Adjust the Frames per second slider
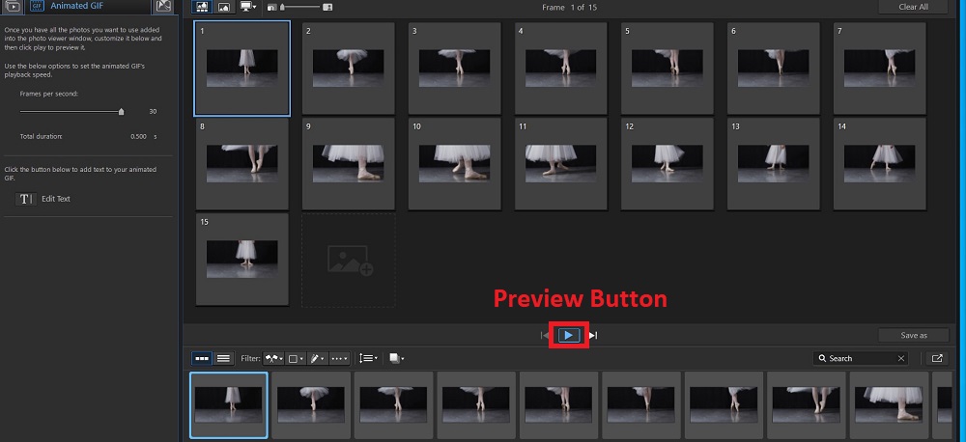Viewport: 966px width, 442px height. coord(71,111)
